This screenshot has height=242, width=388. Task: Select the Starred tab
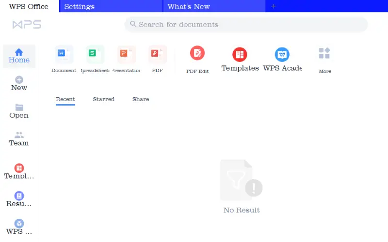click(x=103, y=99)
